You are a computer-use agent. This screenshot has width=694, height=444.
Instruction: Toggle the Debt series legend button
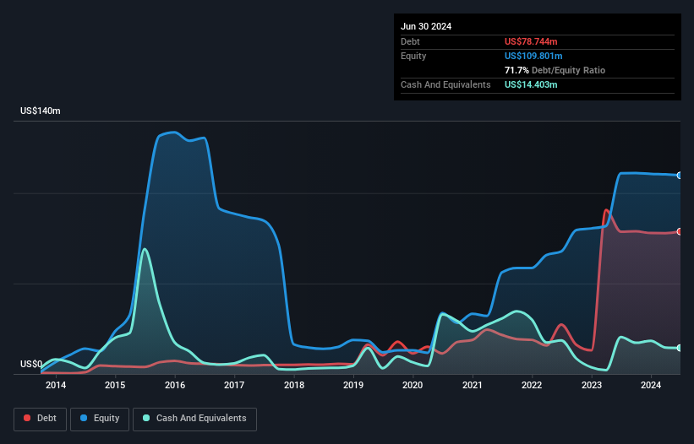41,419
